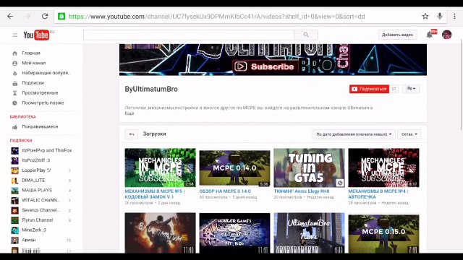Open Подписки in the sidebar
Image resolution: width=463 pixels, height=260 pixels.
(x=33, y=83)
